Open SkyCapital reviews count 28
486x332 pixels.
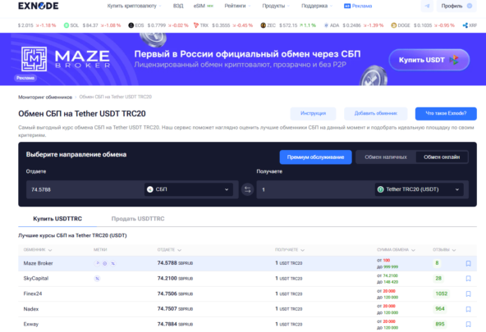pos(438,279)
